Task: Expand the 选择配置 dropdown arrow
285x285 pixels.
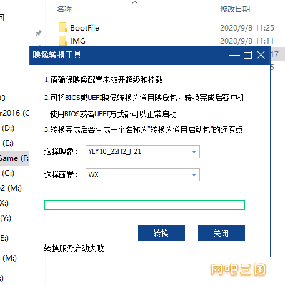Action: click(x=194, y=175)
